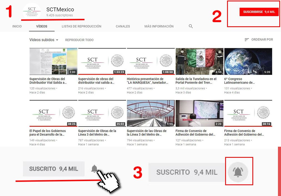Click the '9.426 suscriptores' text
Image resolution: width=281 pixels, height=196 pixels.
pyautogui.click(x=59, y=15)
